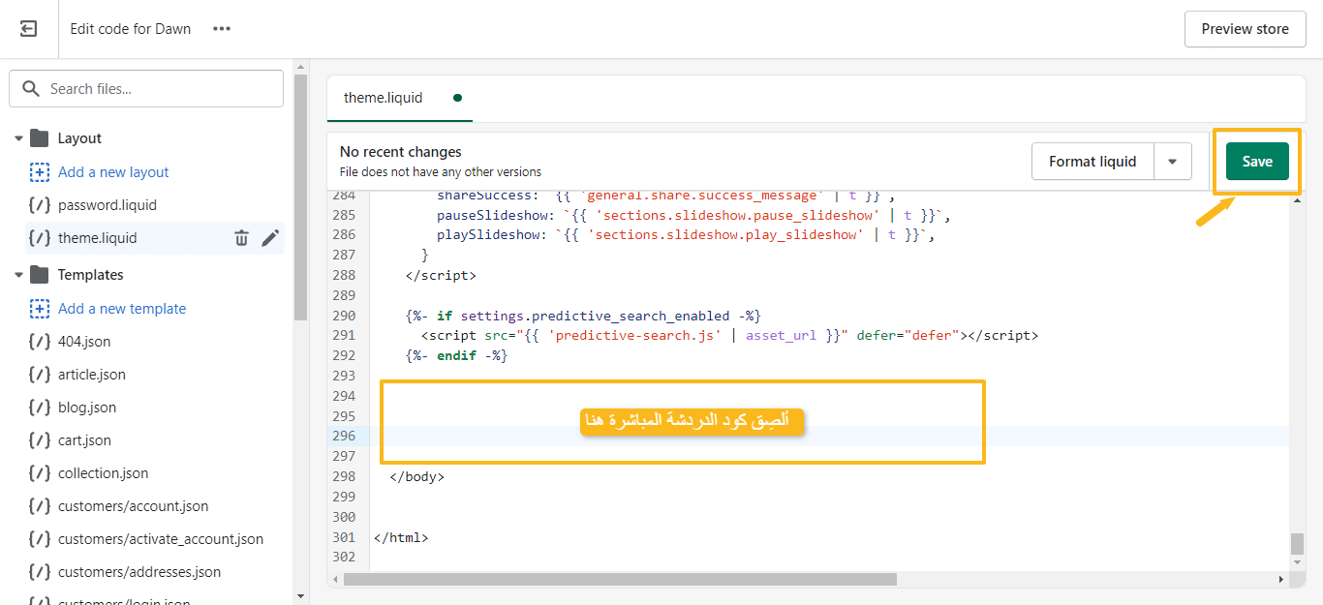Open the three-dot more actions menu
1323x605 pixels.
[222, 29]
